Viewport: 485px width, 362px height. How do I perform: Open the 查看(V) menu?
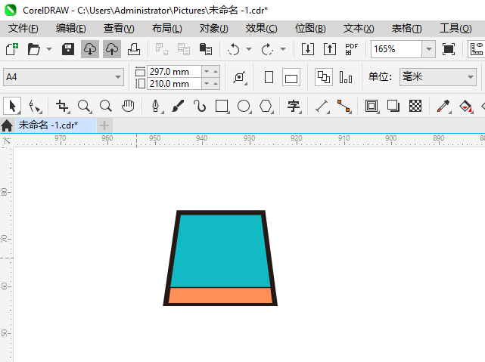click(x=119, y=29)
